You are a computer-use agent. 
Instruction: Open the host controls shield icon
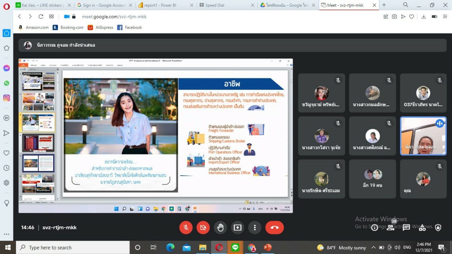coord(438,228)
